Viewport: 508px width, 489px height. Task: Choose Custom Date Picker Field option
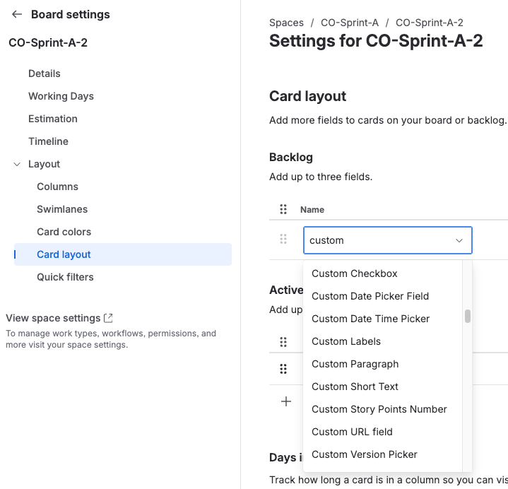tap(370, 296)
